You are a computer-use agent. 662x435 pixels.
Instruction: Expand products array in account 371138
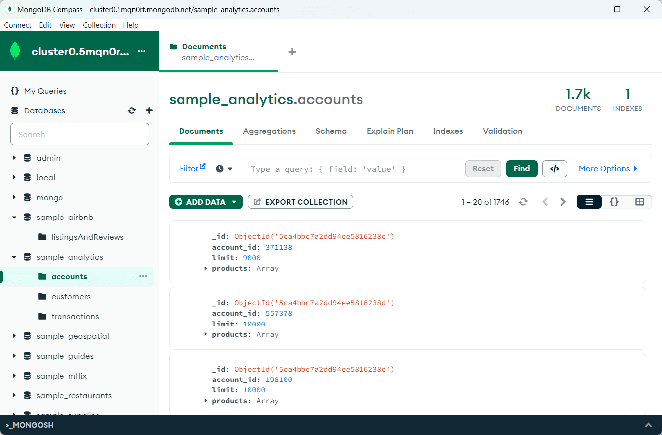206,268
